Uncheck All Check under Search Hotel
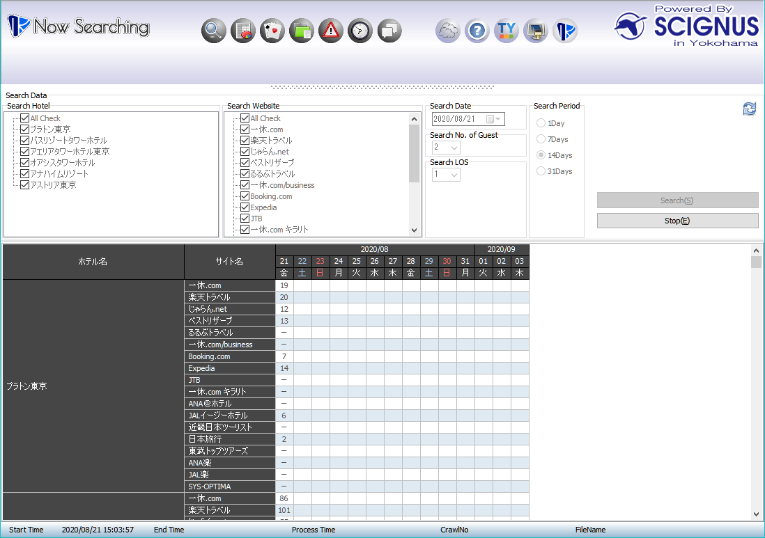Screen dimensions: 765x538 point(25,118)
